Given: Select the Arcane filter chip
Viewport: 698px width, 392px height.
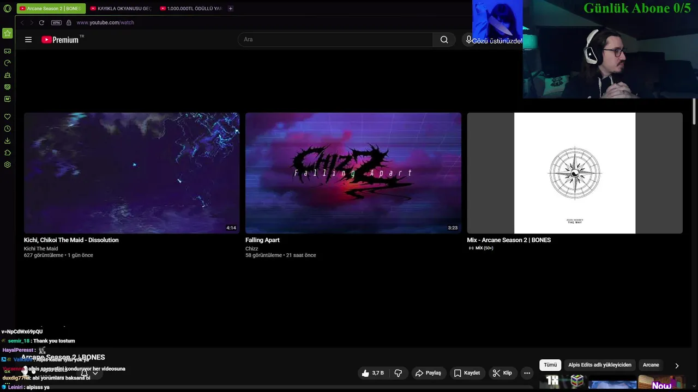Looking at the screenshot, I should click(651, 365).
